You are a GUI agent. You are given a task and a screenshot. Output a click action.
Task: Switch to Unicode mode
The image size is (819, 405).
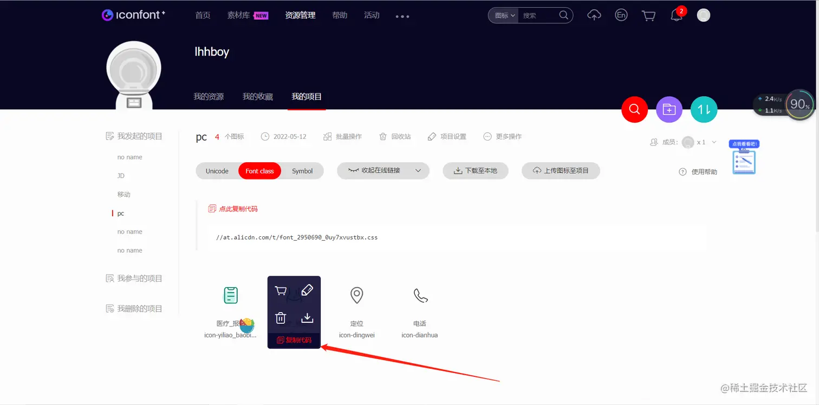pos(217,171)
